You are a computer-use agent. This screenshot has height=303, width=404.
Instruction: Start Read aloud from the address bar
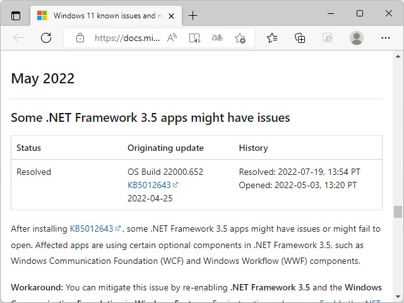[172, 38]
